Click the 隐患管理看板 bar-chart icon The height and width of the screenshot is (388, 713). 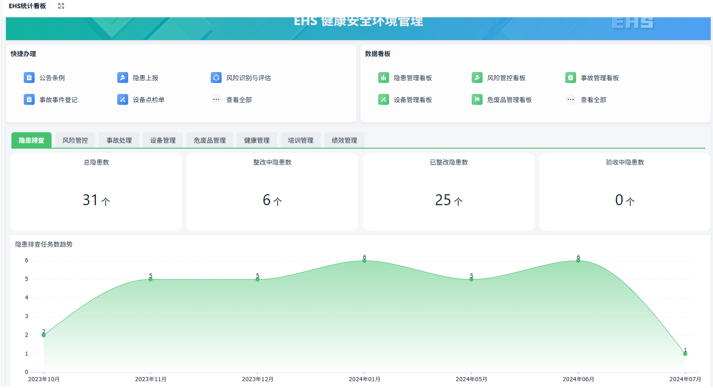tap(384, 78)
